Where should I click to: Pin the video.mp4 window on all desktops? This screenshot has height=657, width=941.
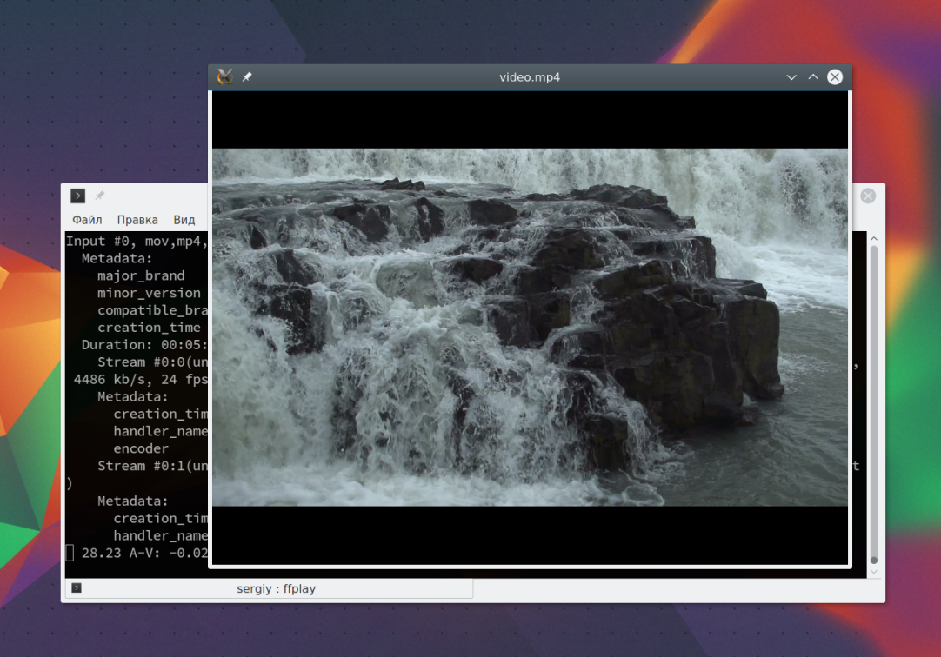click(x=247, y=77)
